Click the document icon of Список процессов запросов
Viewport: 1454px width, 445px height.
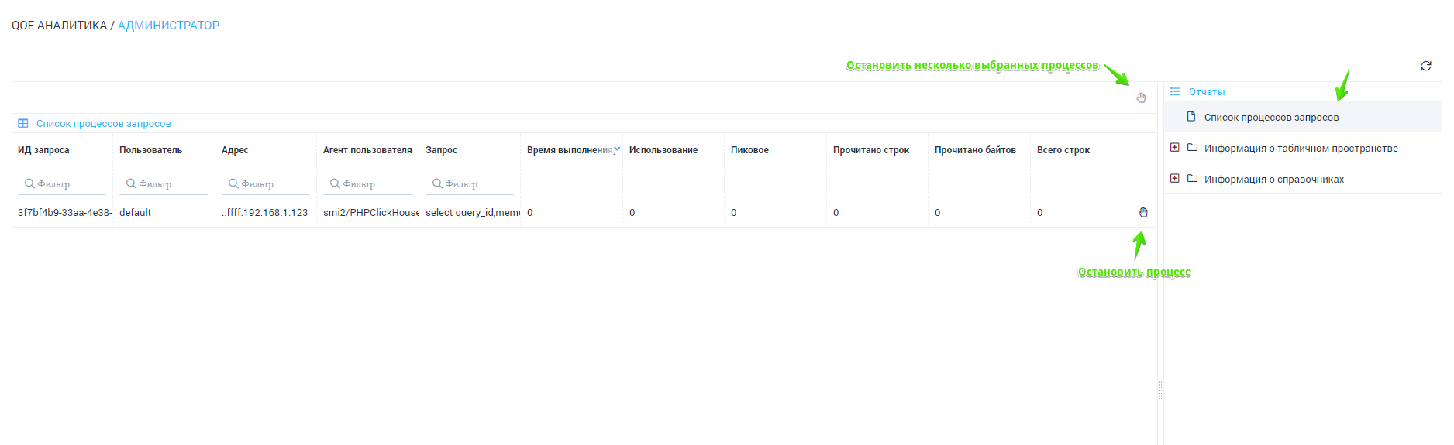[x=1191, y=117]
